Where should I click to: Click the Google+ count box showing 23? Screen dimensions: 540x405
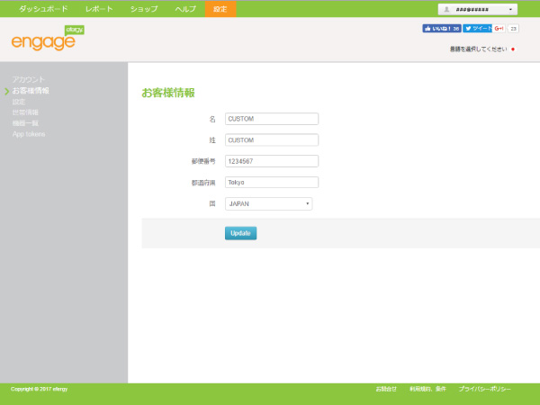[513, 29]
